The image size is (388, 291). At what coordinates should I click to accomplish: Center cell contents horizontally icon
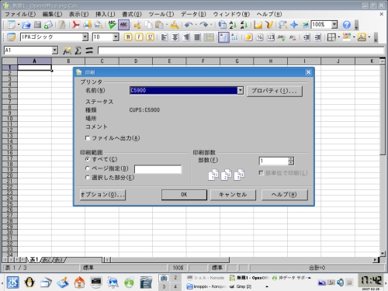coord(175,37)
